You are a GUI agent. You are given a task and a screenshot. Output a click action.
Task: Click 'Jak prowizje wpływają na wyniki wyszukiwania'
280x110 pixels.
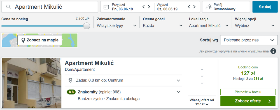[234, 51]
